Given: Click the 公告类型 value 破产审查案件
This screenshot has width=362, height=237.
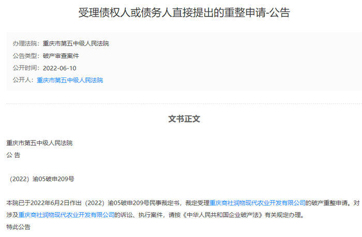Looking at the screenshot, I should [x=61, y=56].
